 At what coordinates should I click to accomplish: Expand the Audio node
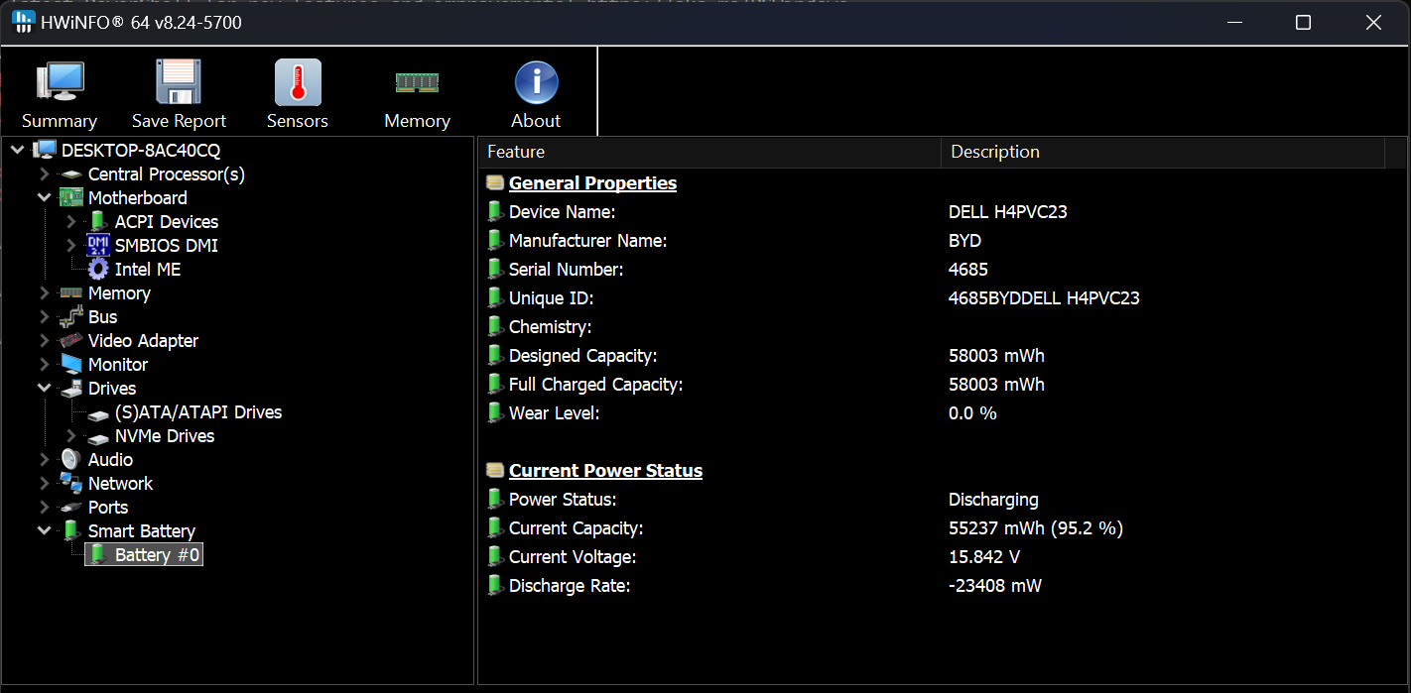click(45, 459)
